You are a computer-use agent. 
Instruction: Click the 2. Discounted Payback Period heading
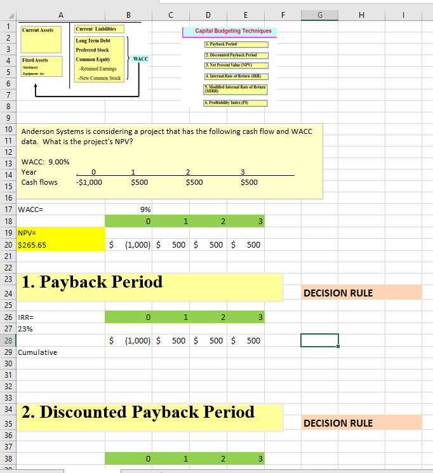tap(150, 418)
